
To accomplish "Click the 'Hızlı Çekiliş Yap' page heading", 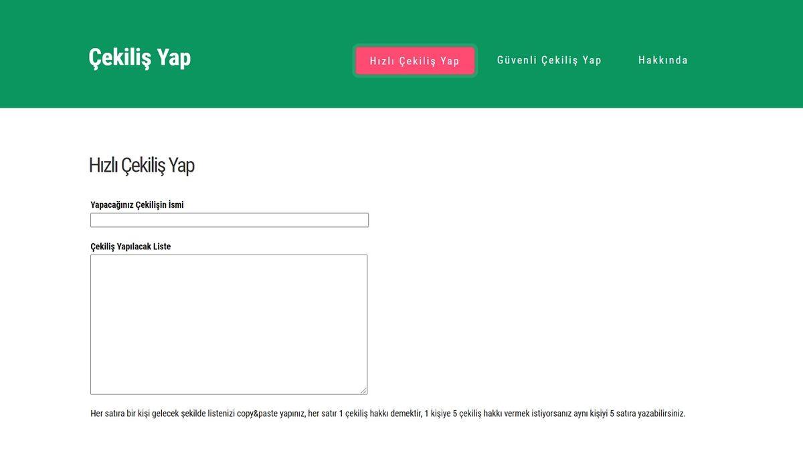I will [141, 165].
